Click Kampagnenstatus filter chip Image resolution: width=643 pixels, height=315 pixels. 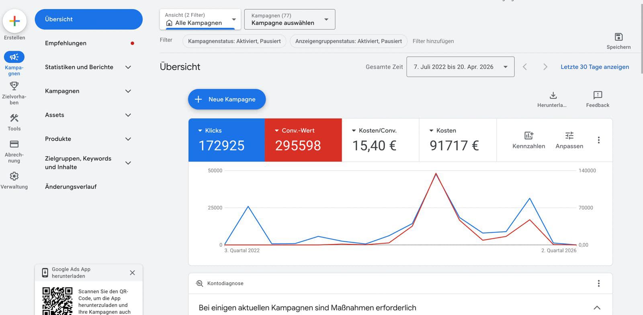[x=234, y=41]
